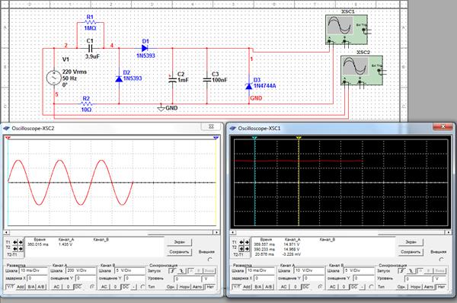This screenshot has width=457, height=303.
Task: Click the Сохранить button in XSC2
Action: coord(179,252)
